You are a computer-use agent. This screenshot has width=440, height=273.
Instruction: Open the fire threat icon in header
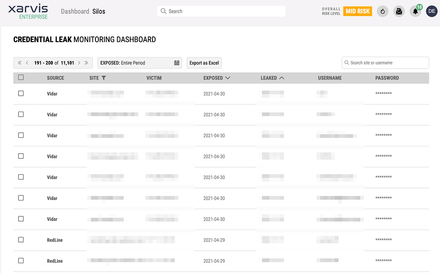click(x=382, y=12)
